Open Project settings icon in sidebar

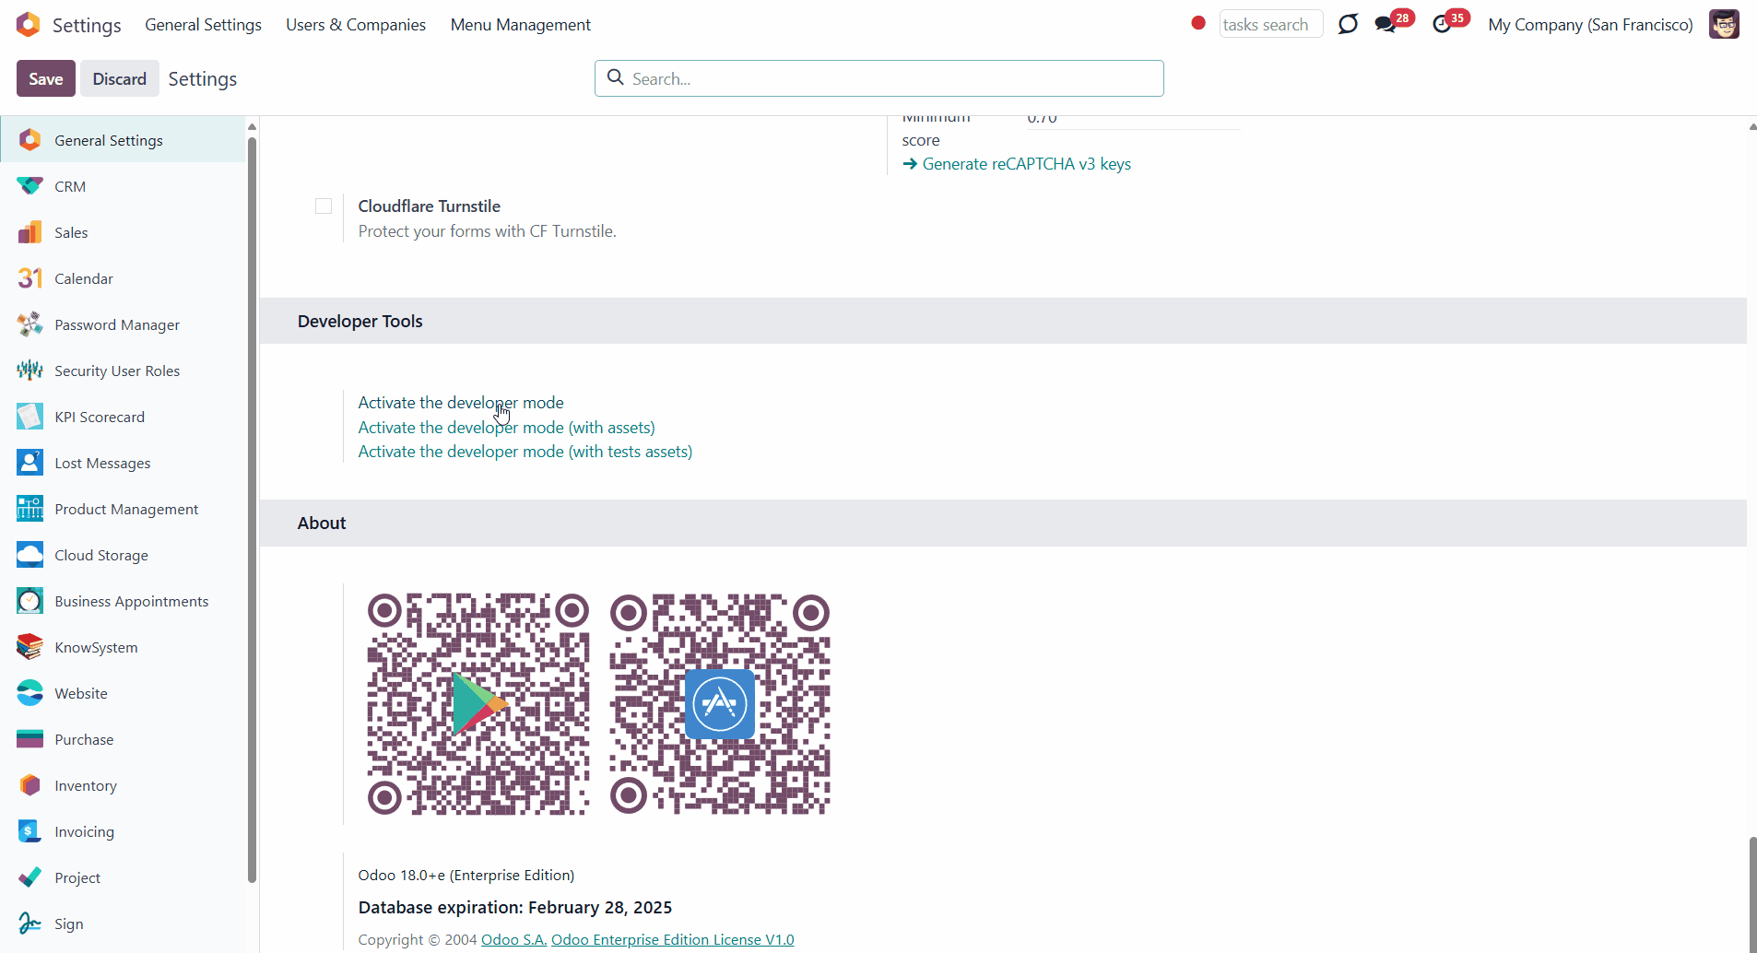click(29, 877)
